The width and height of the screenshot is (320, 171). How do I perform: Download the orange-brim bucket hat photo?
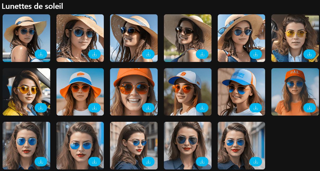(95, 108)
